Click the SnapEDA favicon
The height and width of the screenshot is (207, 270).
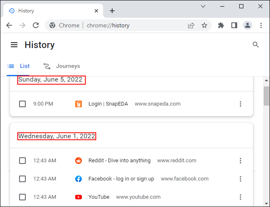pyautogui.click(x=79, y=104)
